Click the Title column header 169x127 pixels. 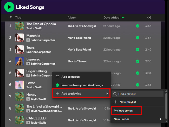point(18,18)
